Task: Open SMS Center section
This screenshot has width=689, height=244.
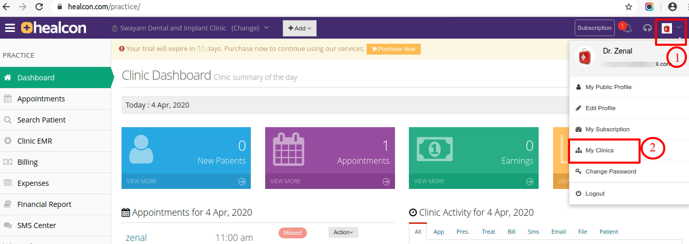Action: 56,225
